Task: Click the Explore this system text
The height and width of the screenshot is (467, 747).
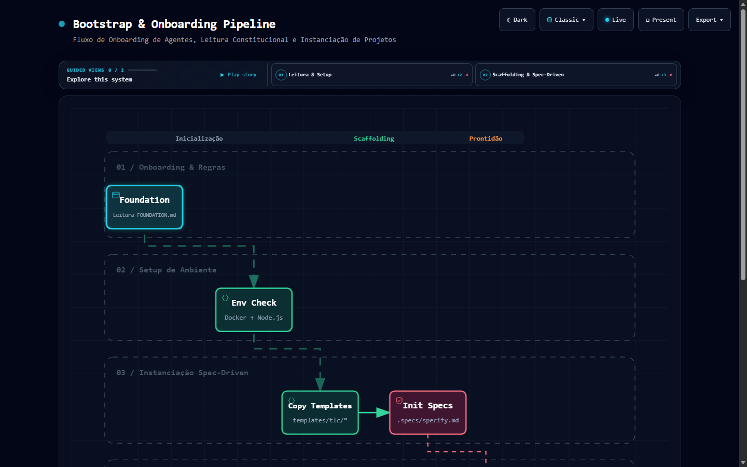Action: [100, 79]
